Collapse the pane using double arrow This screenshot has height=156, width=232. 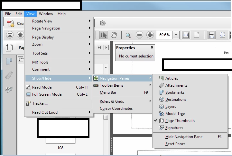pyautogui.click(x=99, y=48)
